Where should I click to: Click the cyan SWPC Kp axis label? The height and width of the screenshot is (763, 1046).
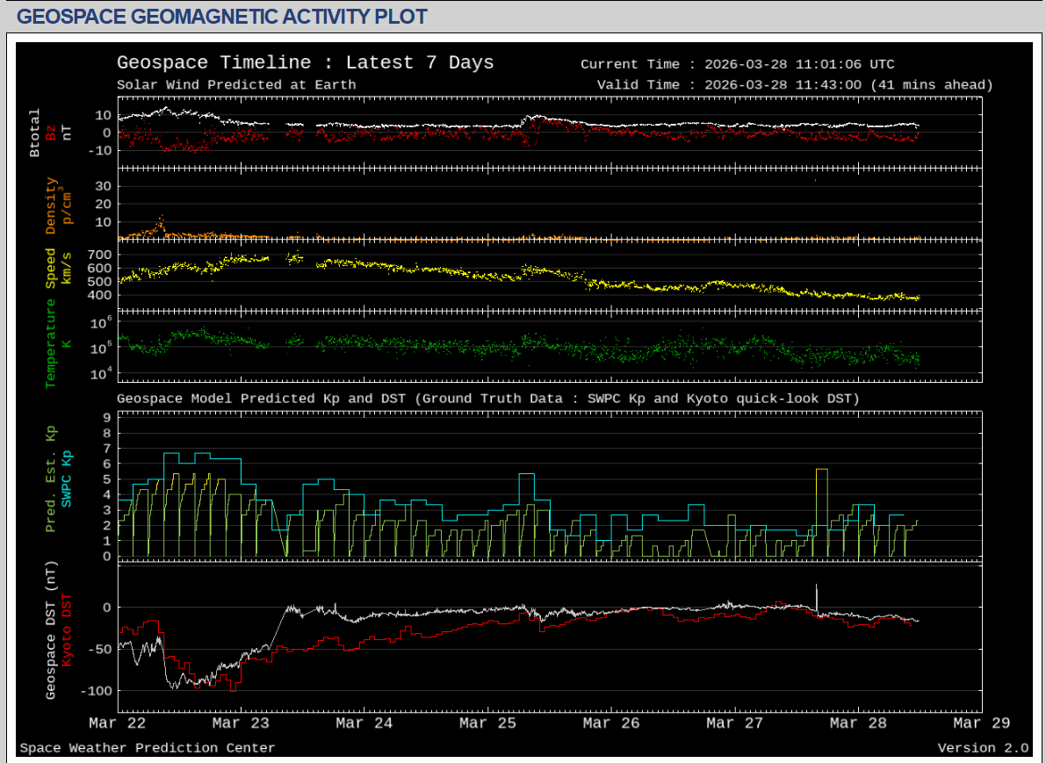tap(67, 479)
